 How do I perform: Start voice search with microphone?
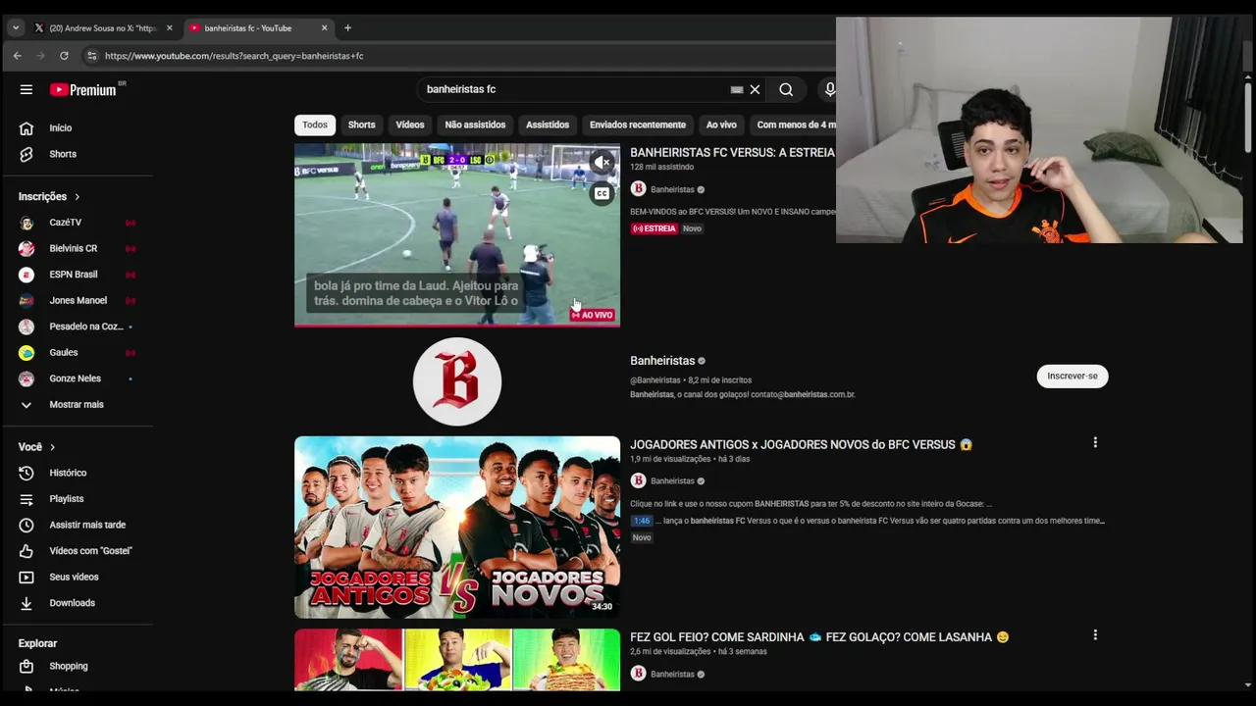829,89
